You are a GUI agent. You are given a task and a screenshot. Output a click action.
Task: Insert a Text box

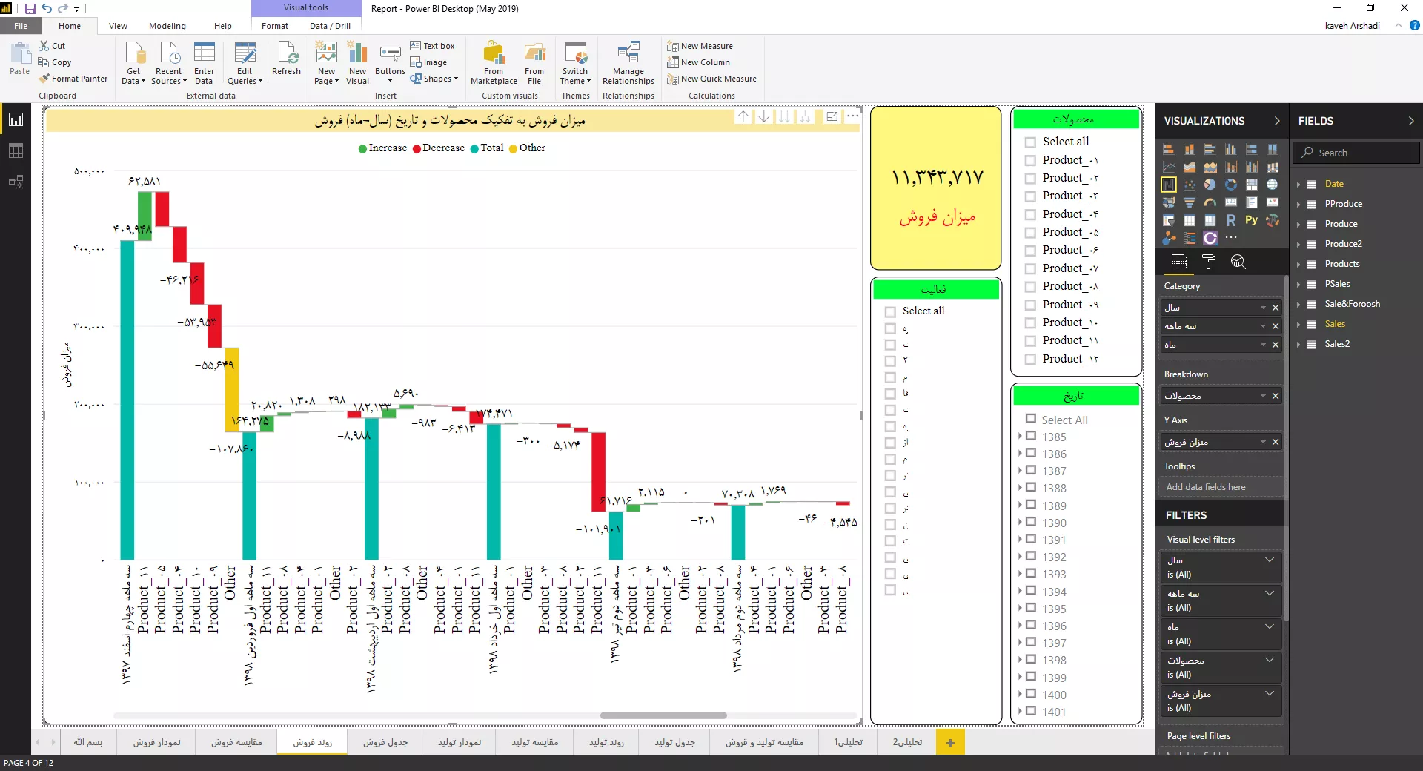[433, 46]
